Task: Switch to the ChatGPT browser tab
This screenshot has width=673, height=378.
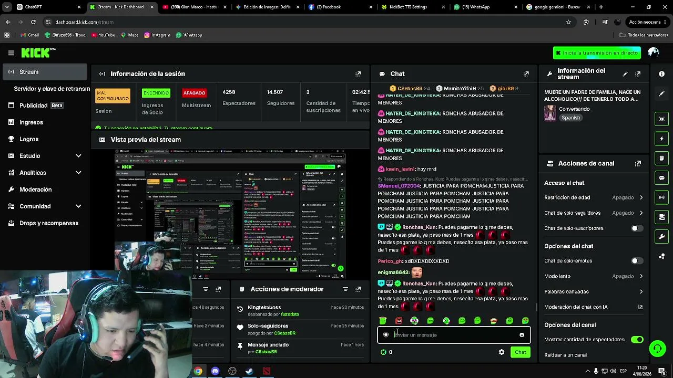Action: pyautogui.click(x=48, y=7)
